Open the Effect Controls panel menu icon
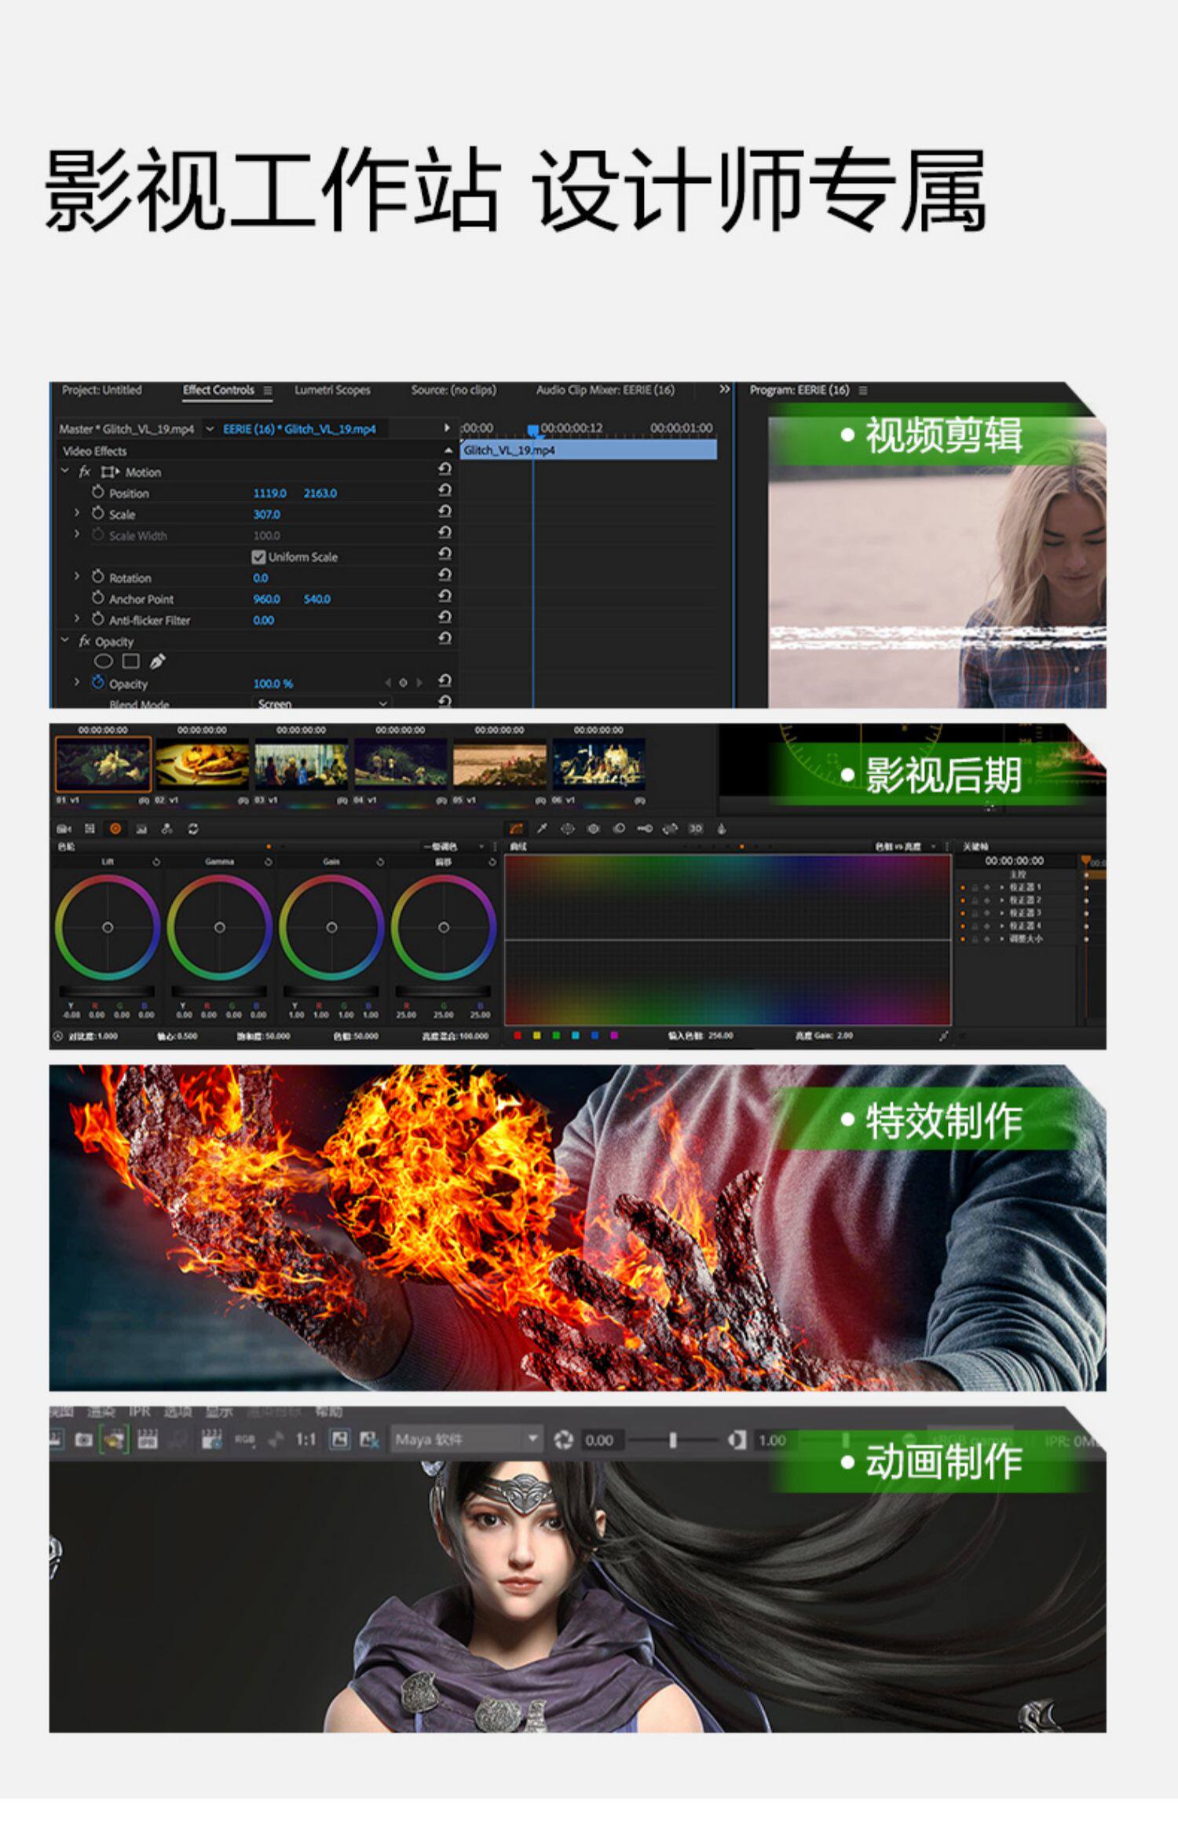The image size is (1178, 1823). 268,391
